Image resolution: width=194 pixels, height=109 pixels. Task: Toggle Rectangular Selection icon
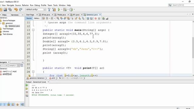(72, 18)
